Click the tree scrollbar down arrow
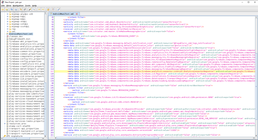258x140 pixels. (x=45, y=136)
